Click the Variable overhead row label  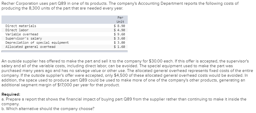pos(22,34)
